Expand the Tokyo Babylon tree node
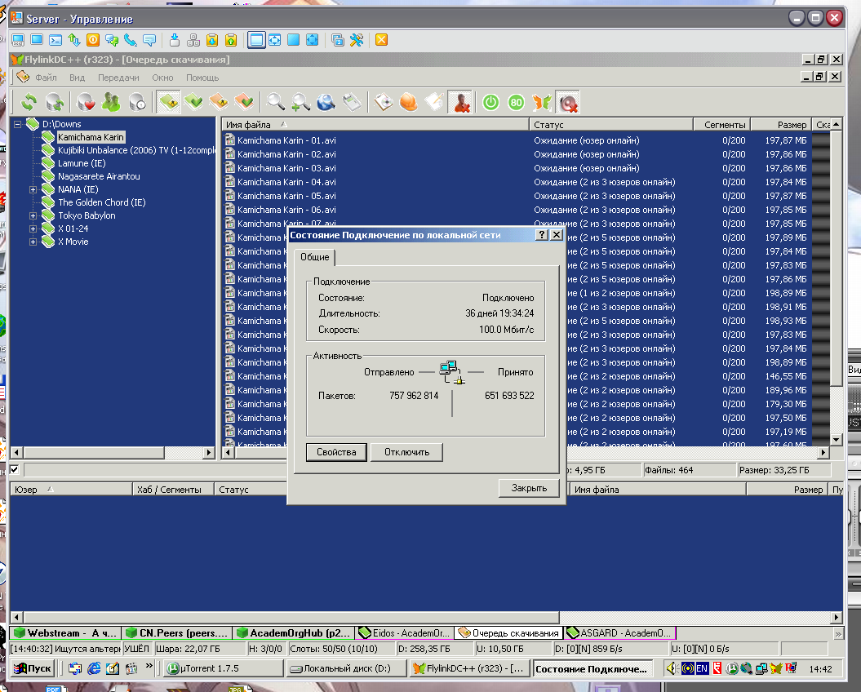861x692 pixels. (x=33, y=215)
